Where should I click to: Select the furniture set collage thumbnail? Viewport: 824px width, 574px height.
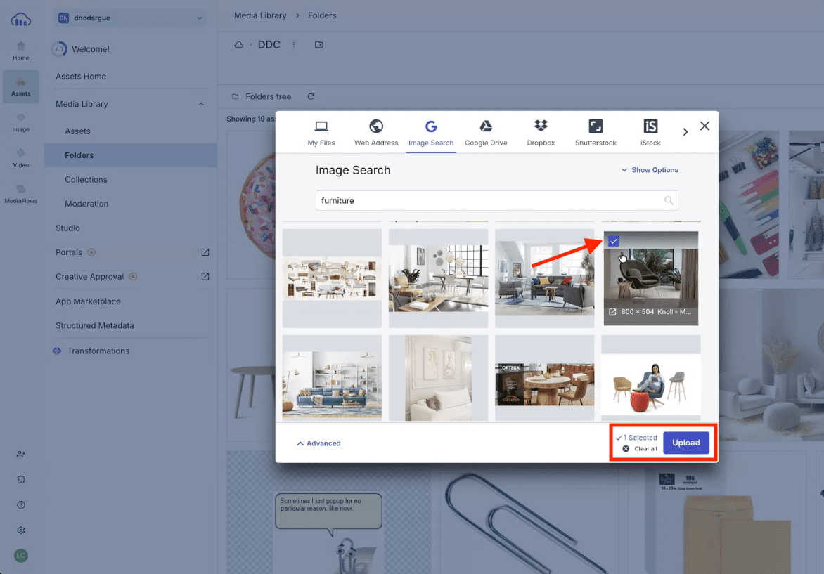tap(332, 278)
